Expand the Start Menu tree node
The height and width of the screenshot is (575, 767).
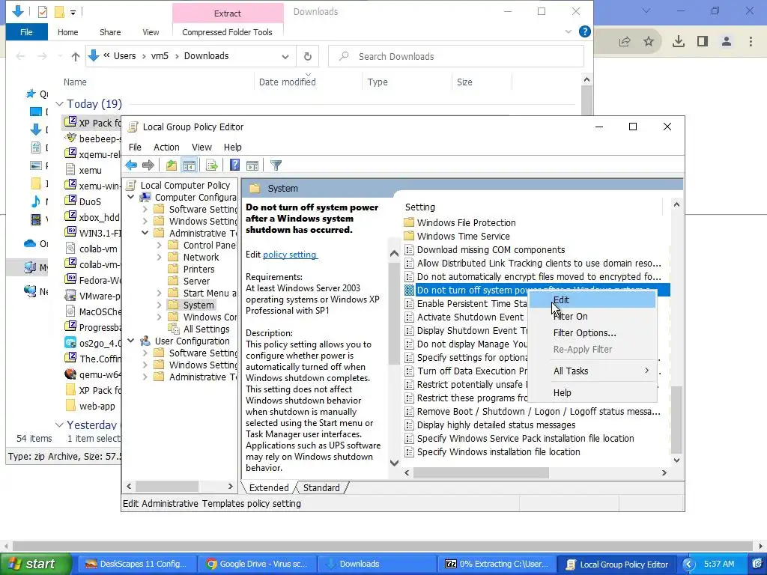pyautogui.click(x=160, y=293)
